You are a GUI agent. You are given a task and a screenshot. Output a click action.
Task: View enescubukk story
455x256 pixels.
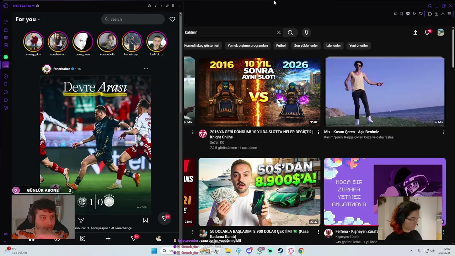pos(107,42)
